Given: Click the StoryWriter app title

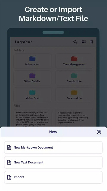Looking at the screenshot, I should [23, 42].
